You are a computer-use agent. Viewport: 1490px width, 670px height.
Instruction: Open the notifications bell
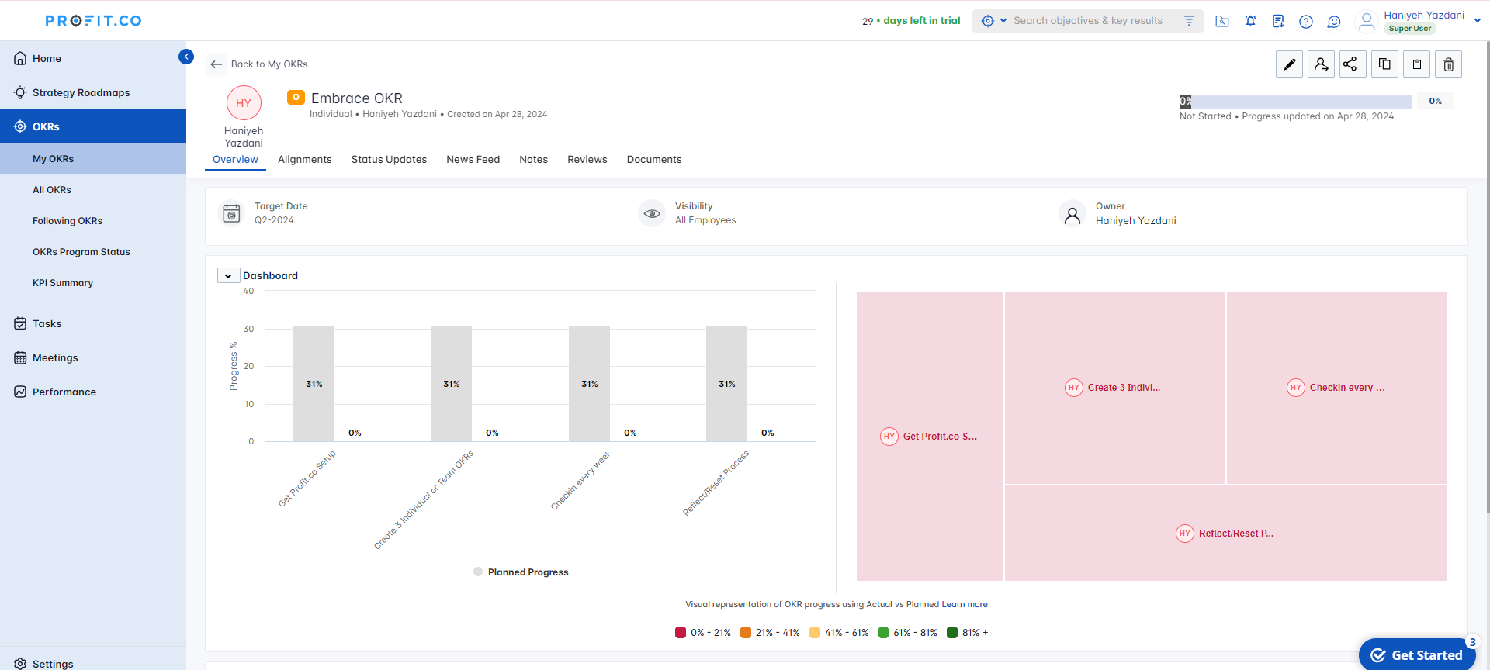pyautogui.click(x=1250, y=21)
